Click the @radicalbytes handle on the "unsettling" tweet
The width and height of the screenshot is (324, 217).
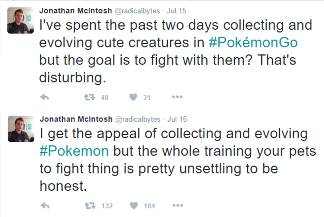tap(138, 119)
